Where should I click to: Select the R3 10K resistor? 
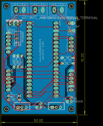click(x=14, y=96)
